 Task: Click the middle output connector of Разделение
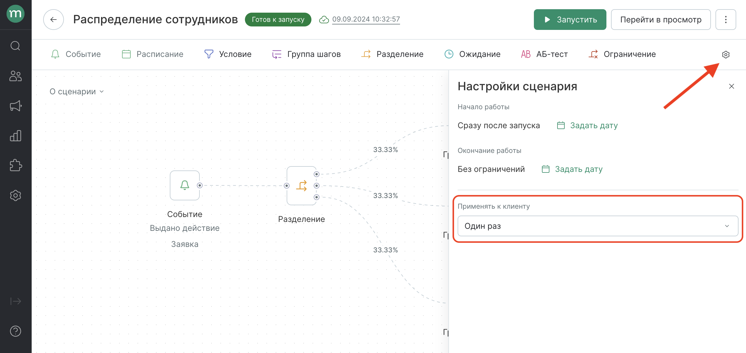(x=317, y=186)
